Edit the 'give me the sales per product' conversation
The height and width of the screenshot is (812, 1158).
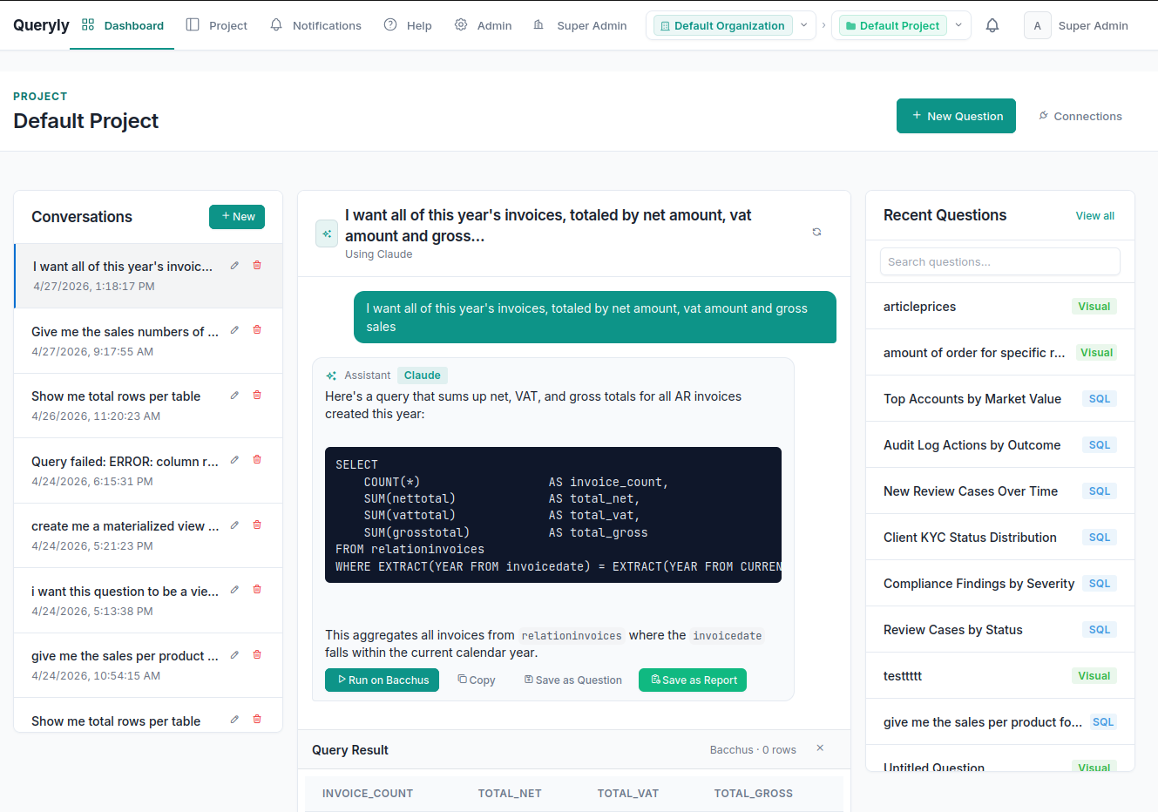click(x=234, y=655)
